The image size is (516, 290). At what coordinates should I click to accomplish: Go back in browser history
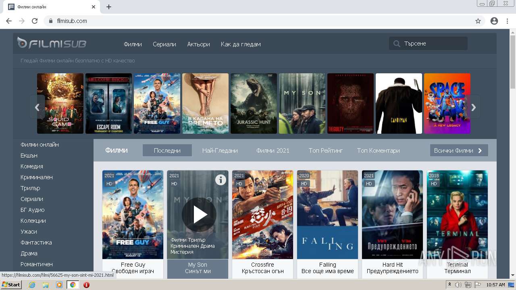[x=9, y=21]
